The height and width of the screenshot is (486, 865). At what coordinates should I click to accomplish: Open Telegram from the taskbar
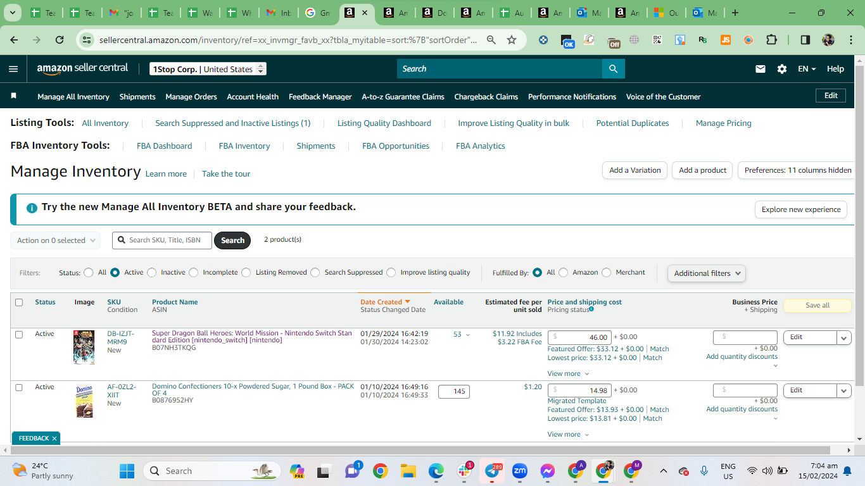(493, 471)
